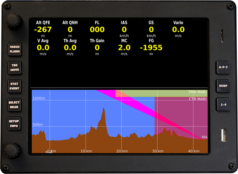The height and width of the screenshot is (174, 238).
Task: Click the MA destination waypoint label
Action: [204, 137]
